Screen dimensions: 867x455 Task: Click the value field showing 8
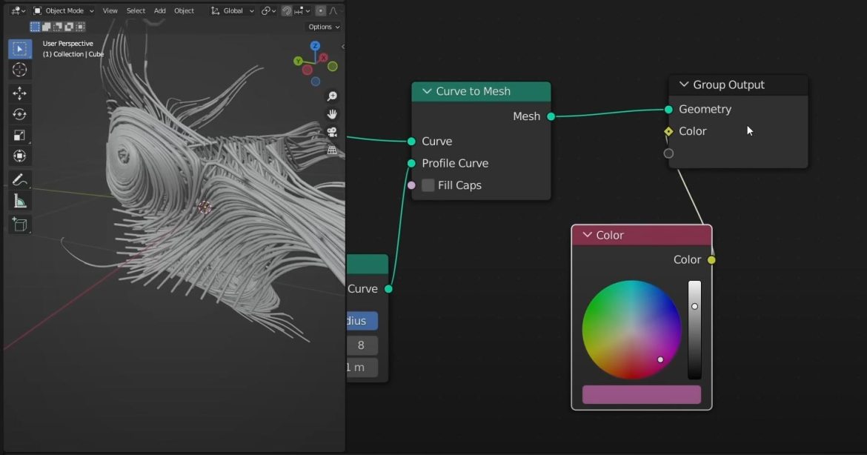[362, 345]
